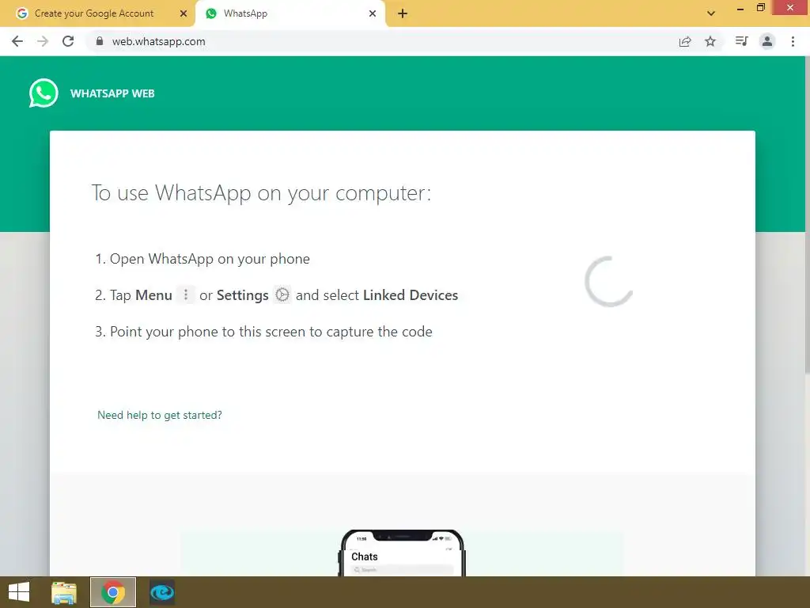Select the WhatsApp tab
The height and width of the screenshot is (608, 810).
pyautogui.click(x=290, y=13)
